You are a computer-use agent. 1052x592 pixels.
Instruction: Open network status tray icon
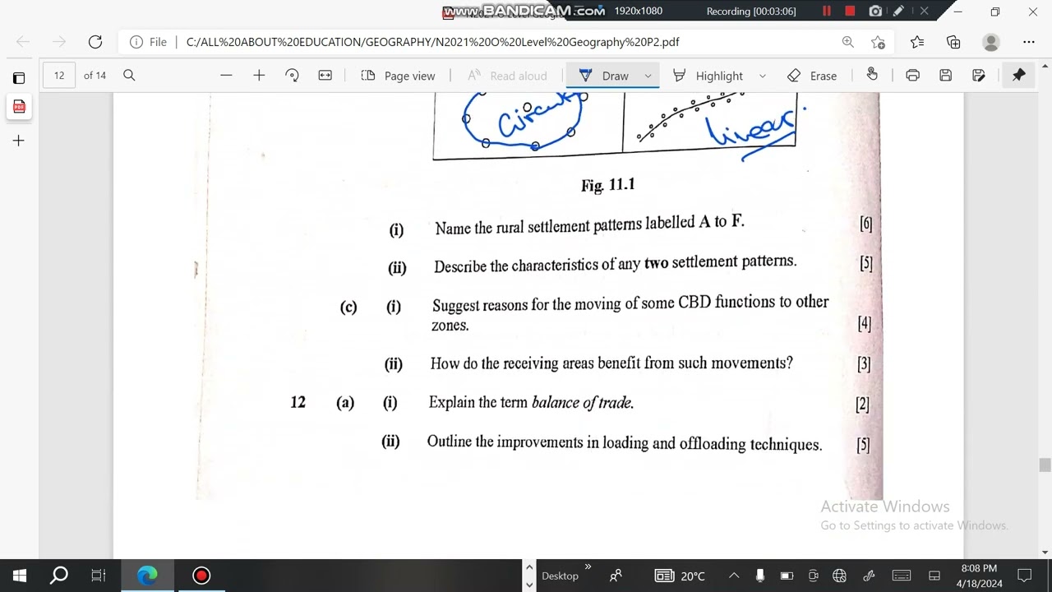839,576
